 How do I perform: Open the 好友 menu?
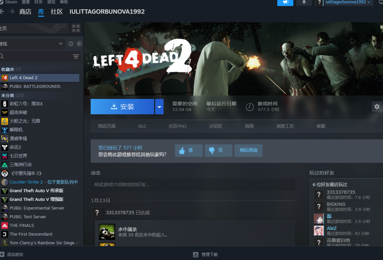[38, 2]
